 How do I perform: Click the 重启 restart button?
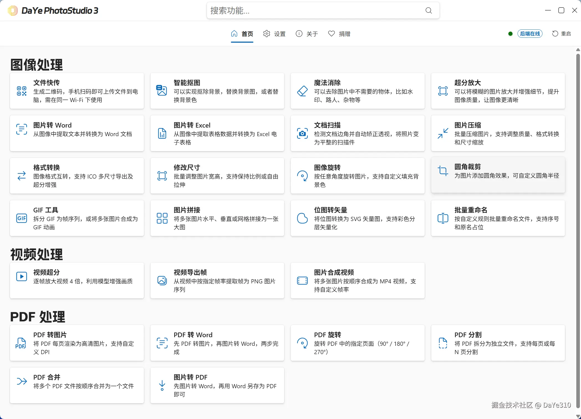(x=561, y=34)
